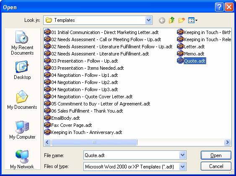Create a new folder

click(x=182, y=20)
